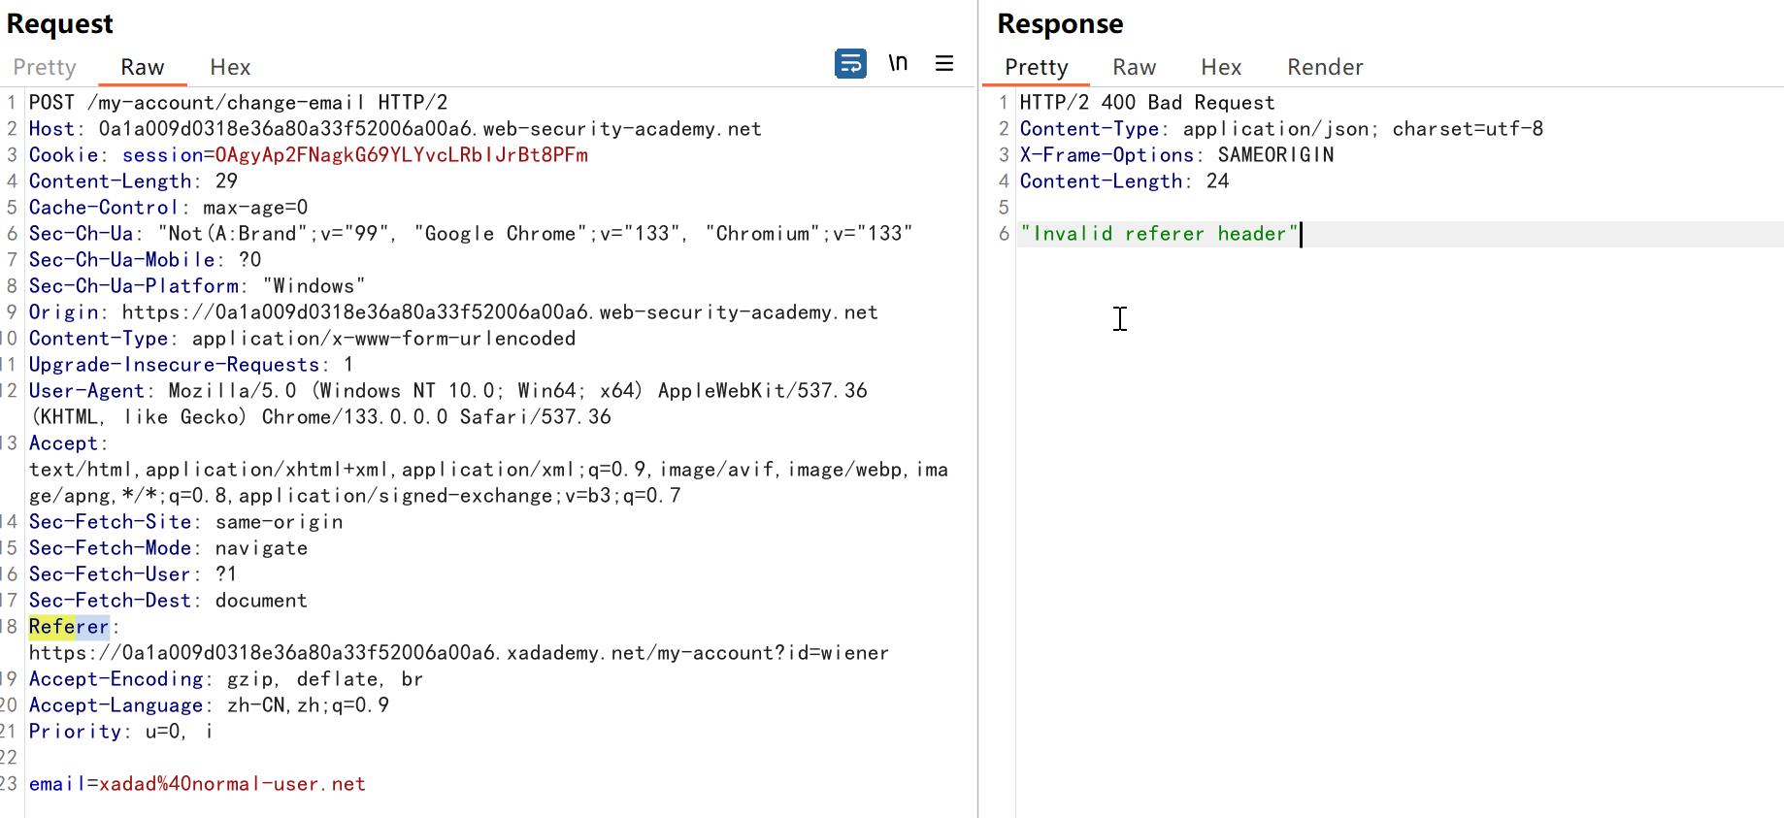Place cursor in the Host header line

pos(394,129)
